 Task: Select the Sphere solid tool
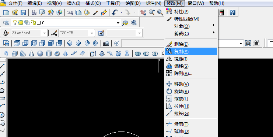tap(40, 53)
